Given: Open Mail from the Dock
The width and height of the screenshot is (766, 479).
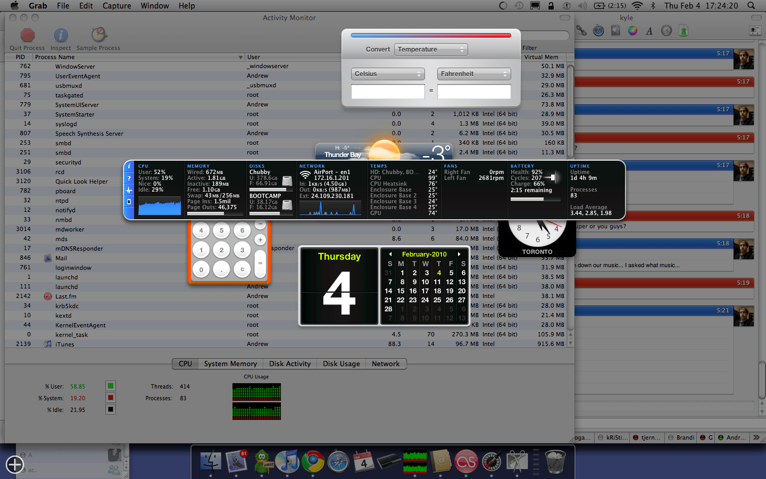Looking at the screenshot, I should [x=237, y=463].
